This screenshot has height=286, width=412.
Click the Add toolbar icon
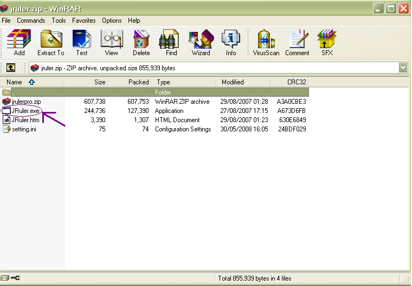tap(19, 43)
